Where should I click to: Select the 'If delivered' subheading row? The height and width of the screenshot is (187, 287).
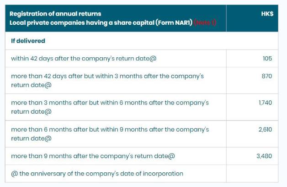(28, 41)
